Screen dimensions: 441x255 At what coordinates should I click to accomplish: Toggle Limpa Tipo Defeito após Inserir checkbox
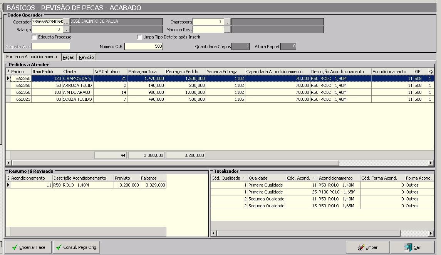pyautogui.click(x=139, y=37)
